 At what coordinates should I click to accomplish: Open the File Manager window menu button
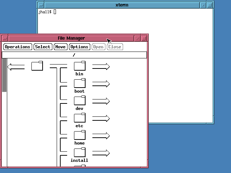click(4, 38)
